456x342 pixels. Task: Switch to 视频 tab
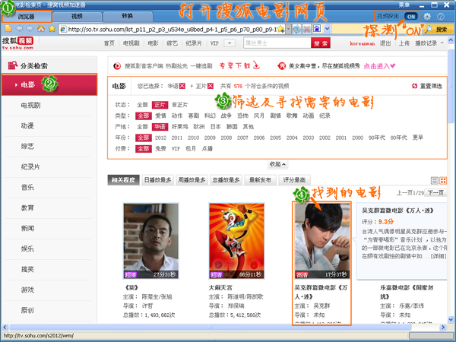[77, 17]
